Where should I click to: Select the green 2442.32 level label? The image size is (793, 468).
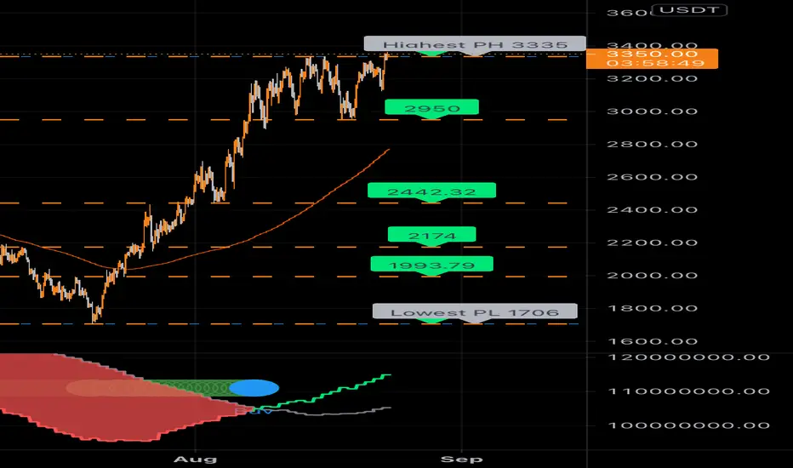431,191
